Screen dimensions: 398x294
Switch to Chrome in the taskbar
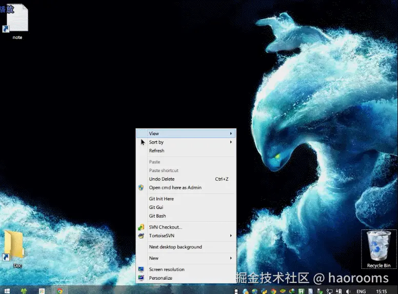[x=60, y=291]
